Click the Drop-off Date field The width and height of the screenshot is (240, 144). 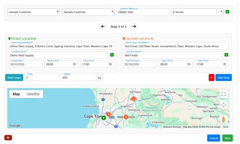coord(140,64)
